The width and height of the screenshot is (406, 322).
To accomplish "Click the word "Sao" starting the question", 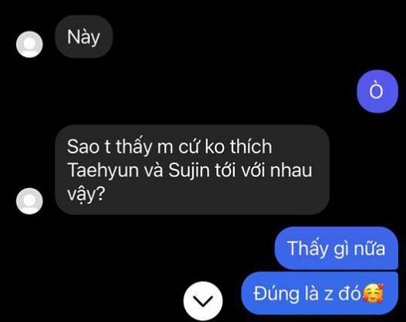I will pyautogui.click(x=84, y=146).
